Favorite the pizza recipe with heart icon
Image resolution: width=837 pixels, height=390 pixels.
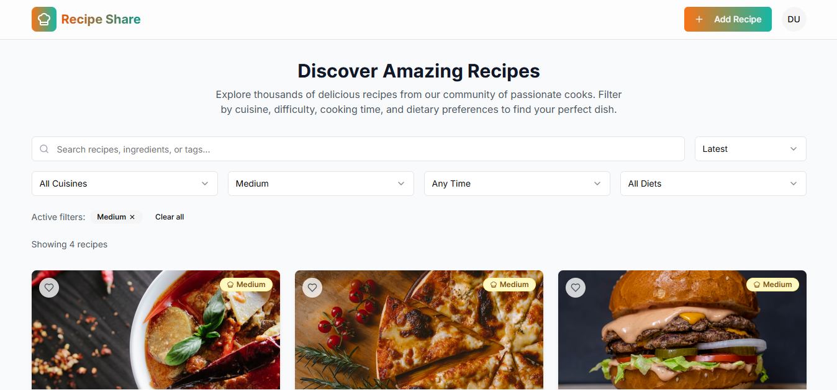[x=312, y=288]
